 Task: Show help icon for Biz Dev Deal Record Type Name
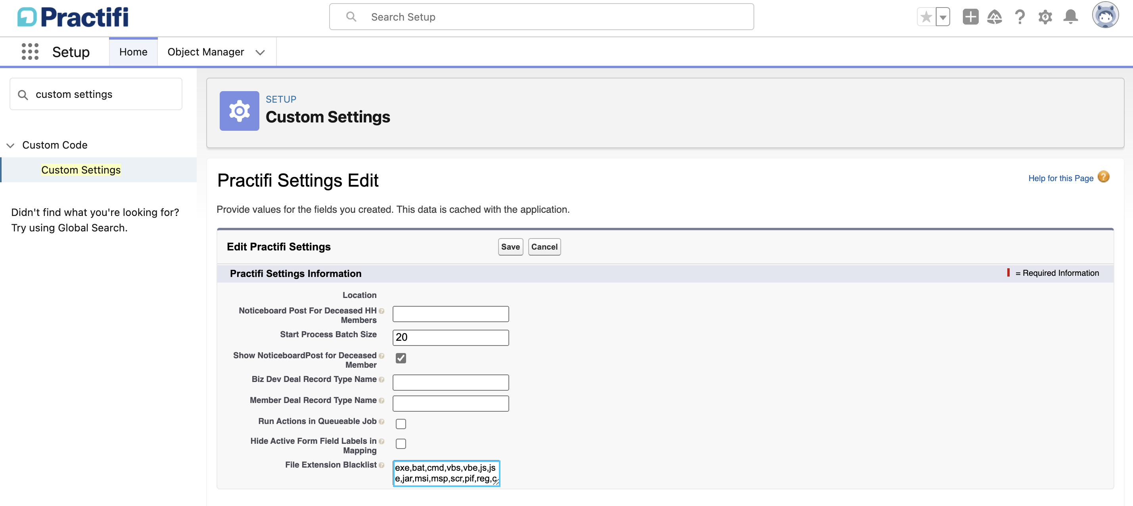(382, 380)
